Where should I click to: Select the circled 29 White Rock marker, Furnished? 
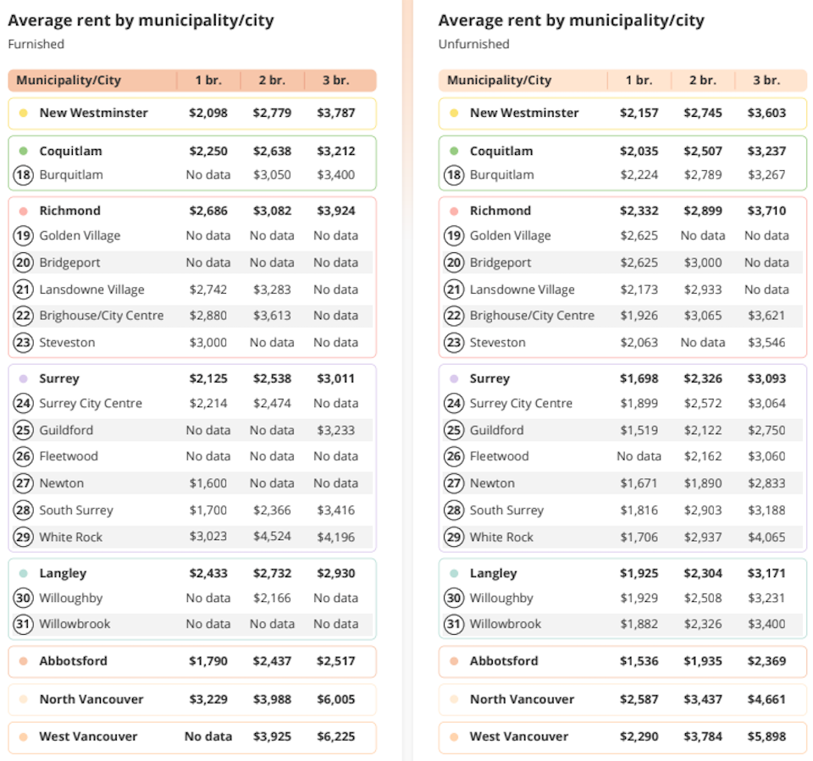pos(24,537)
